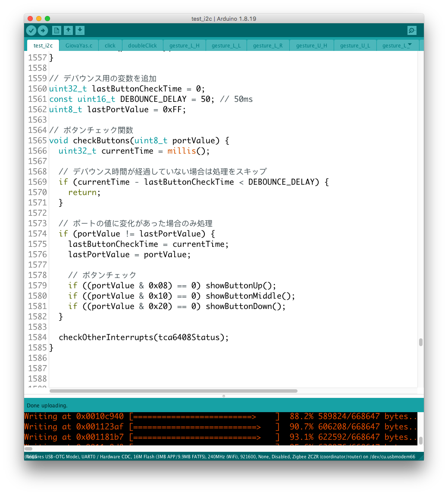The width and height of the screenshot is (448, 495).
Task: Click the console vertical scrollbar thumb
Action: (x=420, y=440)
